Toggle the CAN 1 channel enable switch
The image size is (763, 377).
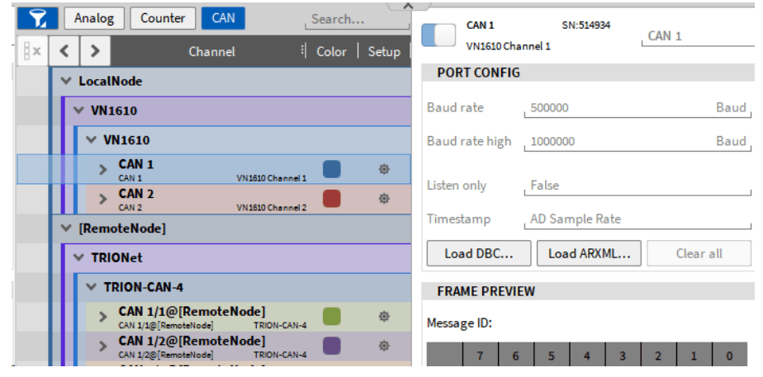(438, 35)
